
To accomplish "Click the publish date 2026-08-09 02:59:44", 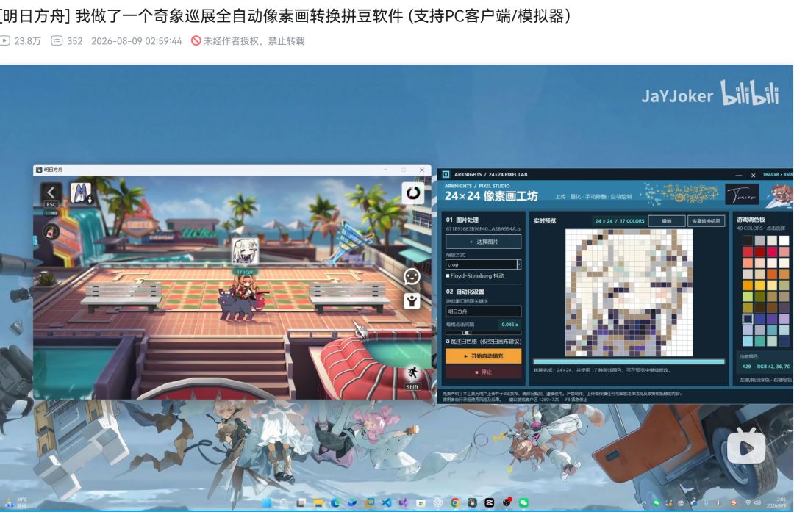I will (136, 41).
